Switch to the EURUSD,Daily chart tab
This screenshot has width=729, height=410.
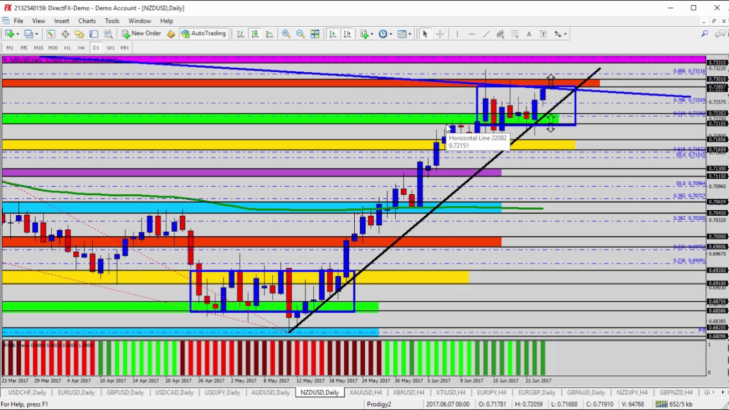(x=76, y=392)
